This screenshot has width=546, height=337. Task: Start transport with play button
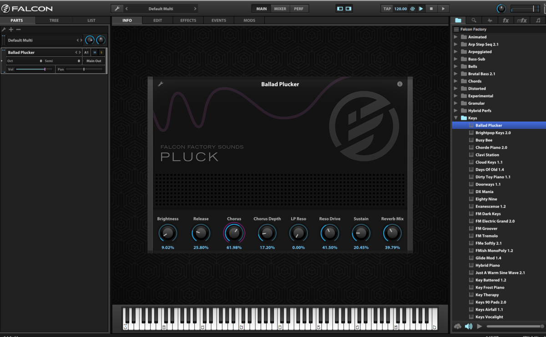pyautogui.click(x=444, y=9)
